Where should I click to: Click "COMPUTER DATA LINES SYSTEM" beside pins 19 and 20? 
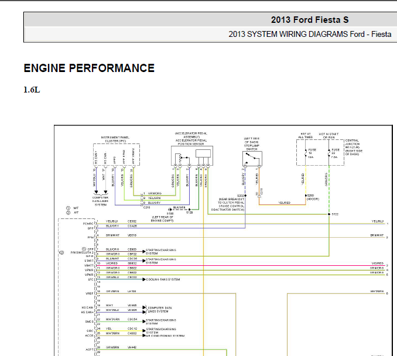coord(160,309)
